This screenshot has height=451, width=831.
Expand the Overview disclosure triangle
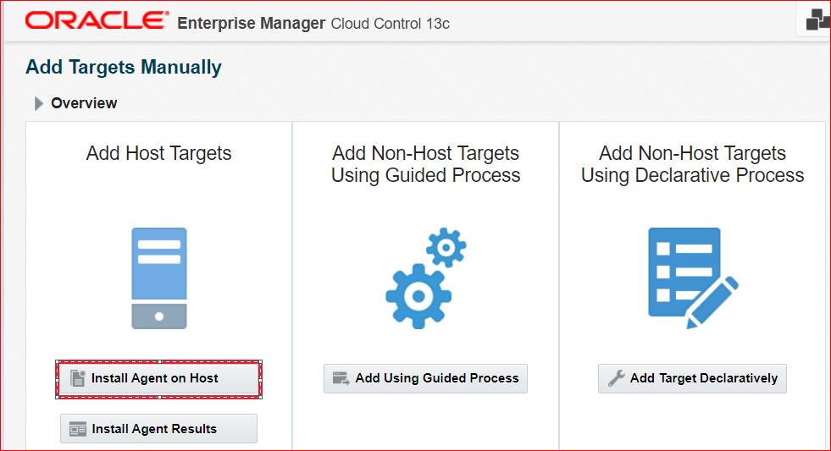tap(38, 103)
